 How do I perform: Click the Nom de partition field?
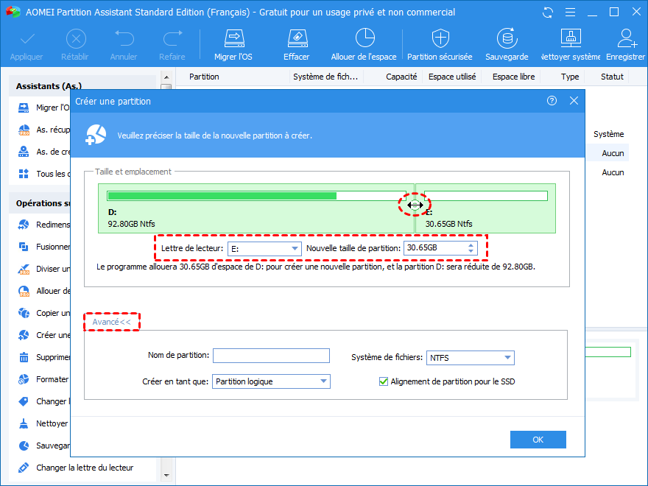271,356
